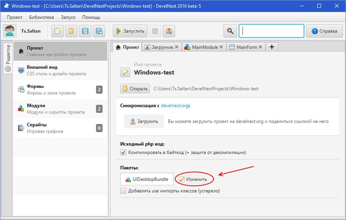Click the Модули count badge 2

tap(99, 109)
